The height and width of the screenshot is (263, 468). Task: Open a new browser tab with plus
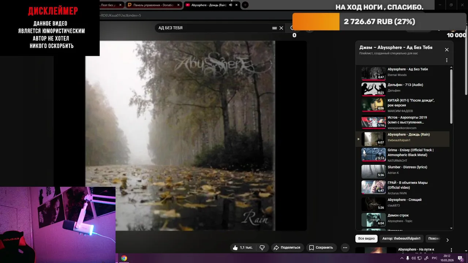(245, 5)
